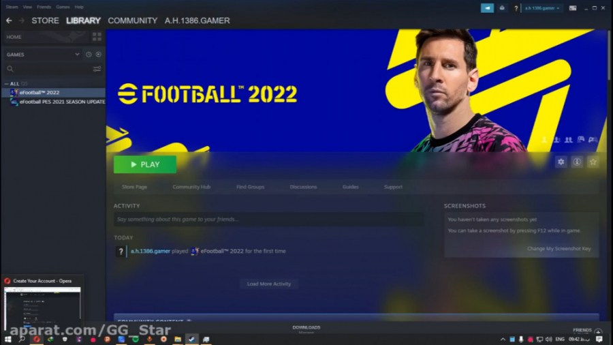Click the volume speaker tray icon
613x345 pixels.
549,339
